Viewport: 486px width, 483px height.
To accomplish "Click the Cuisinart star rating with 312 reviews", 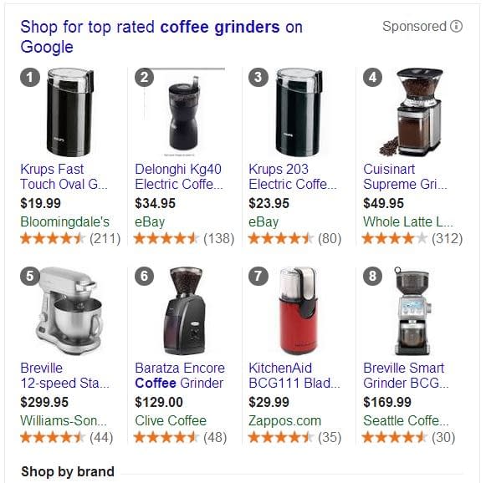I will click(x=412, y=238).
